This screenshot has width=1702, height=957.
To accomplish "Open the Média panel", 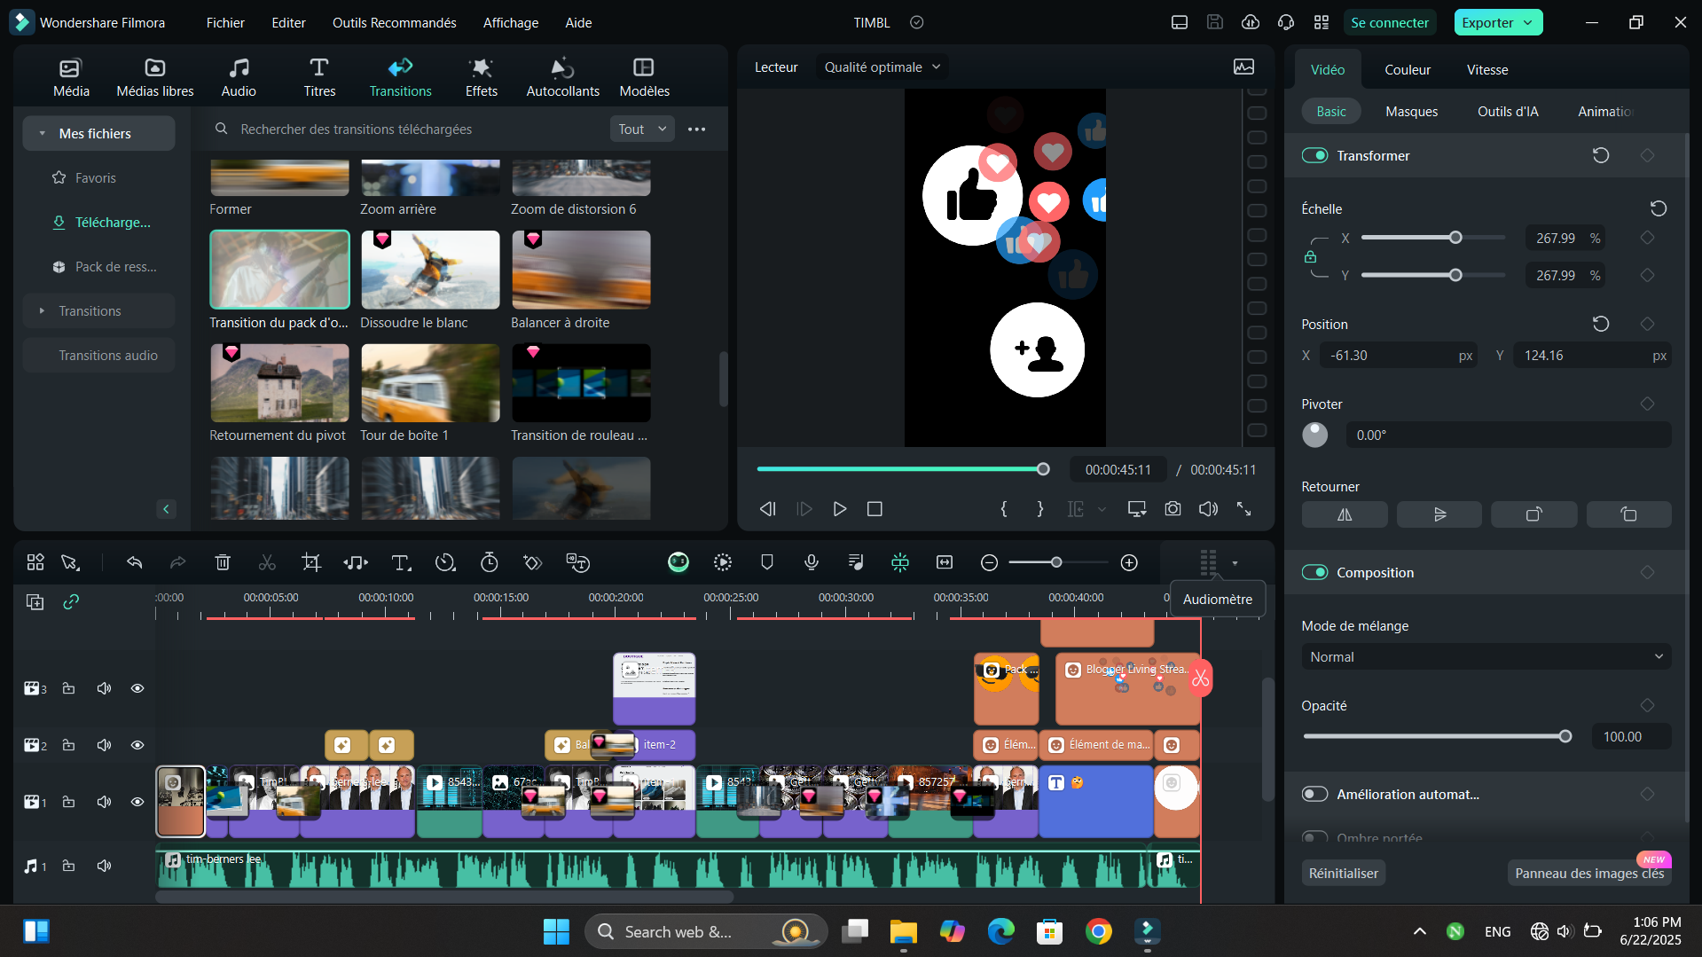I will point(71,78).
